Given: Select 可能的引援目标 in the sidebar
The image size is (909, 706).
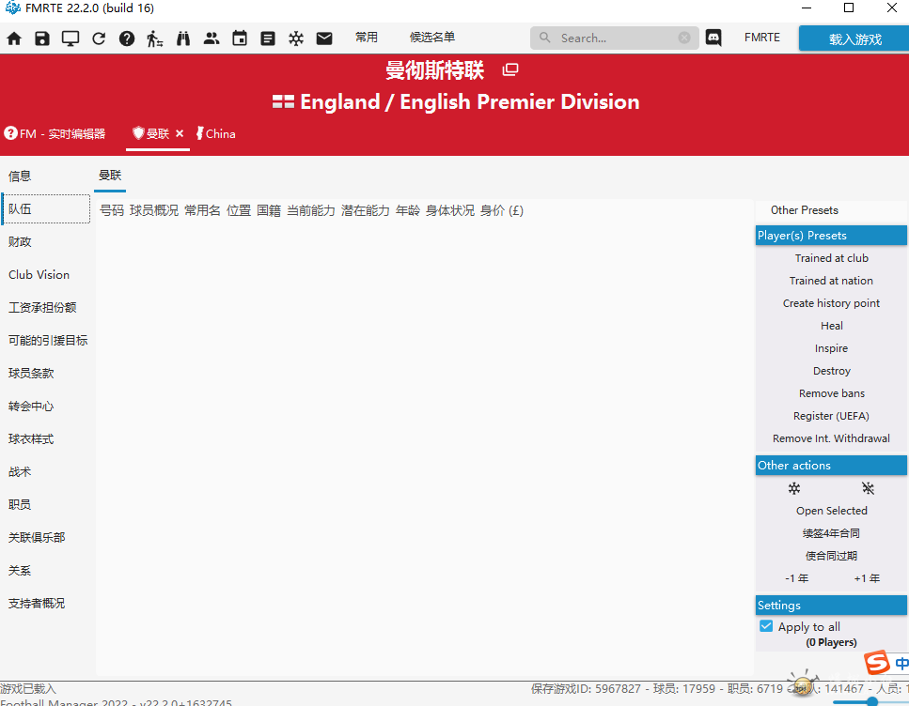Looking at the screenshot, I should point(48,341).
